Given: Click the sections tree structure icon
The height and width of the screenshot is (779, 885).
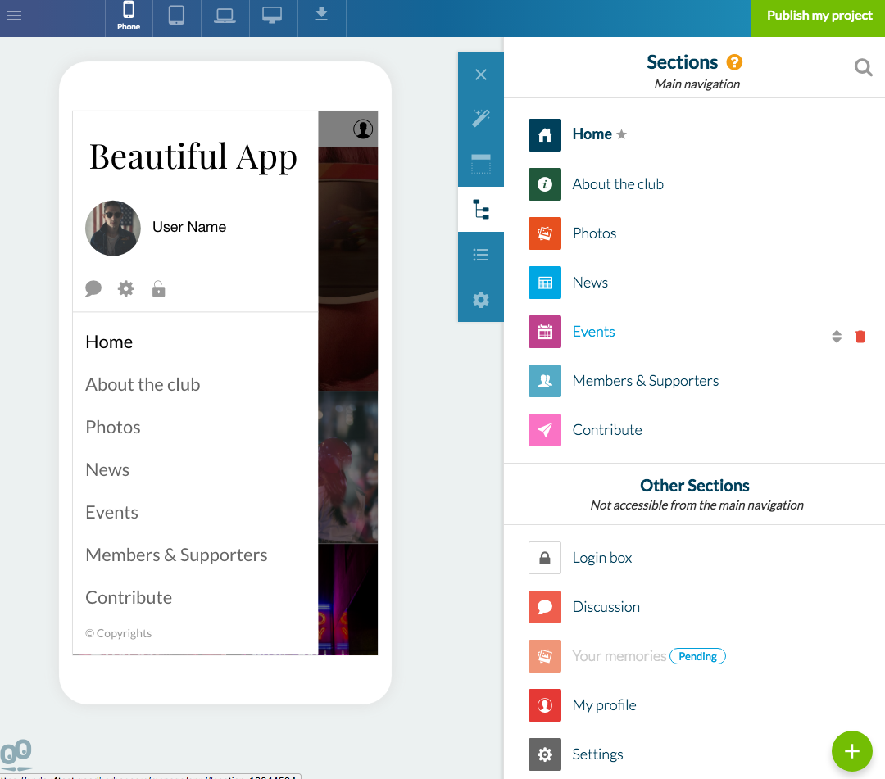Looking at the screenshot, I should pos(481,210).
